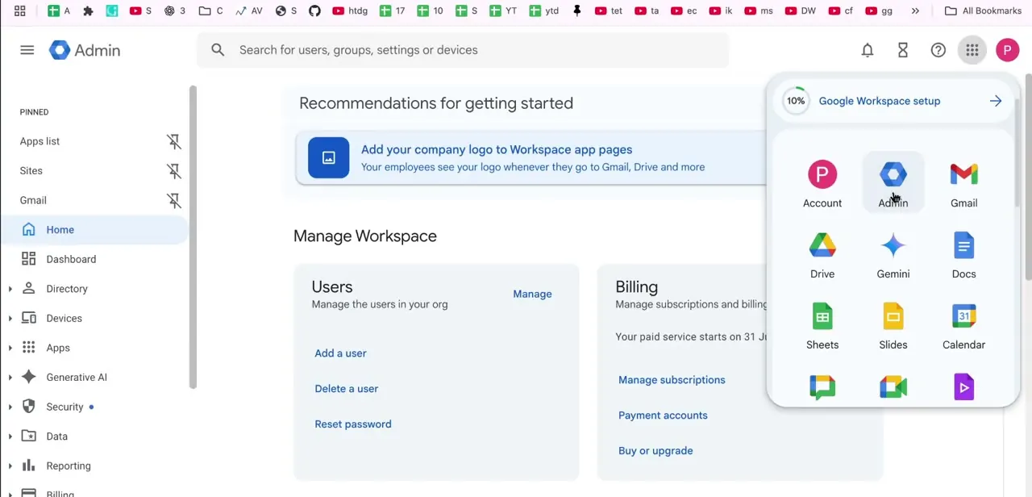Open the tasks hourglass icon

(903, 50)
